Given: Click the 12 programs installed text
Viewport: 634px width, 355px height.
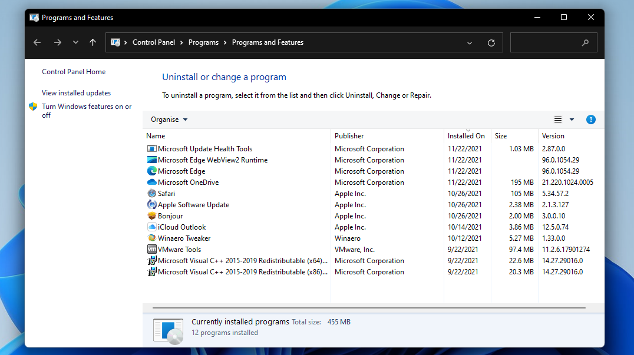Looking at the screenshot, I should pyautogui.click(x=225, y=333).
